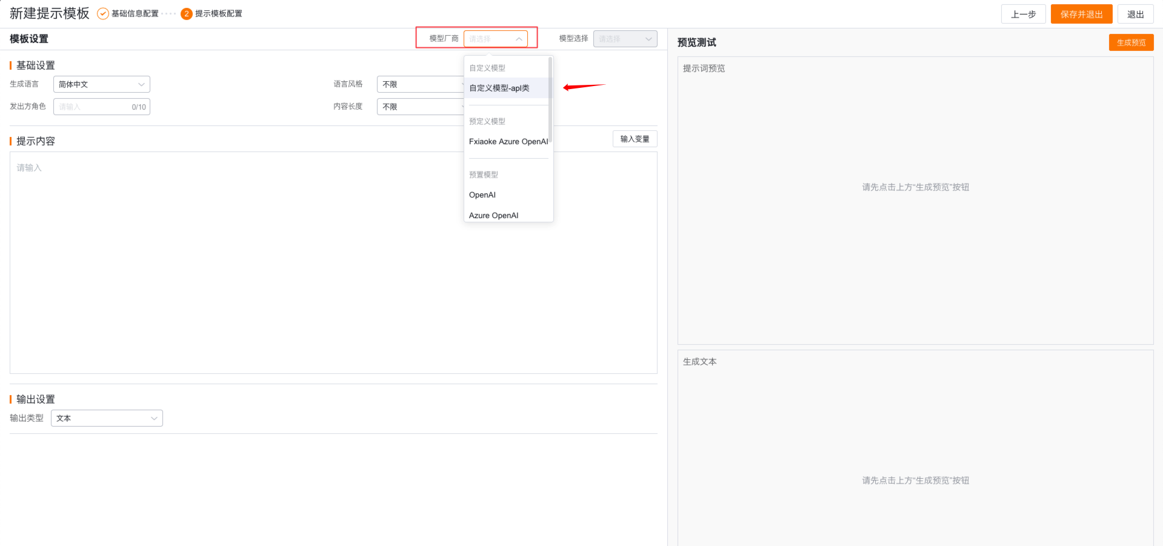Image resolution: width=1163 pixels, height=546 pixels.
Task: Click the 生成语言 dropdown chevron
Action: 141,85
